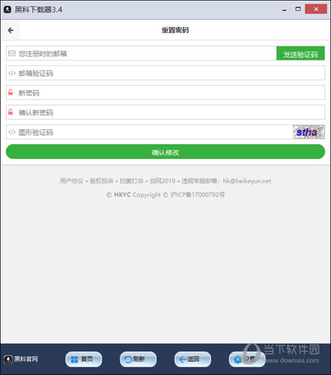Open the 用户协议 link
This screenshot has width=331, height=375.
71,181
